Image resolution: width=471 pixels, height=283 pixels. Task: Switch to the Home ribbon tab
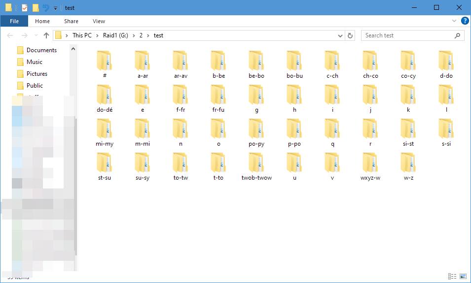click(42, 21)
